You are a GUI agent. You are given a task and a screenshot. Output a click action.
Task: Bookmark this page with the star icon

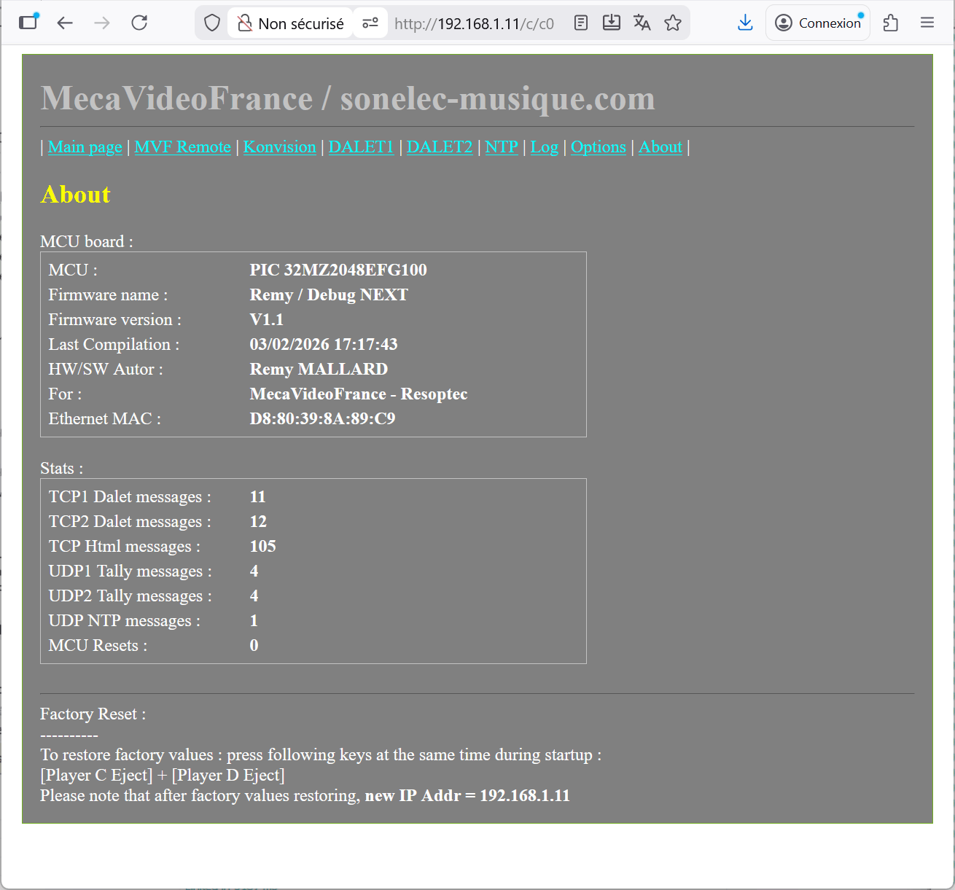673,23
